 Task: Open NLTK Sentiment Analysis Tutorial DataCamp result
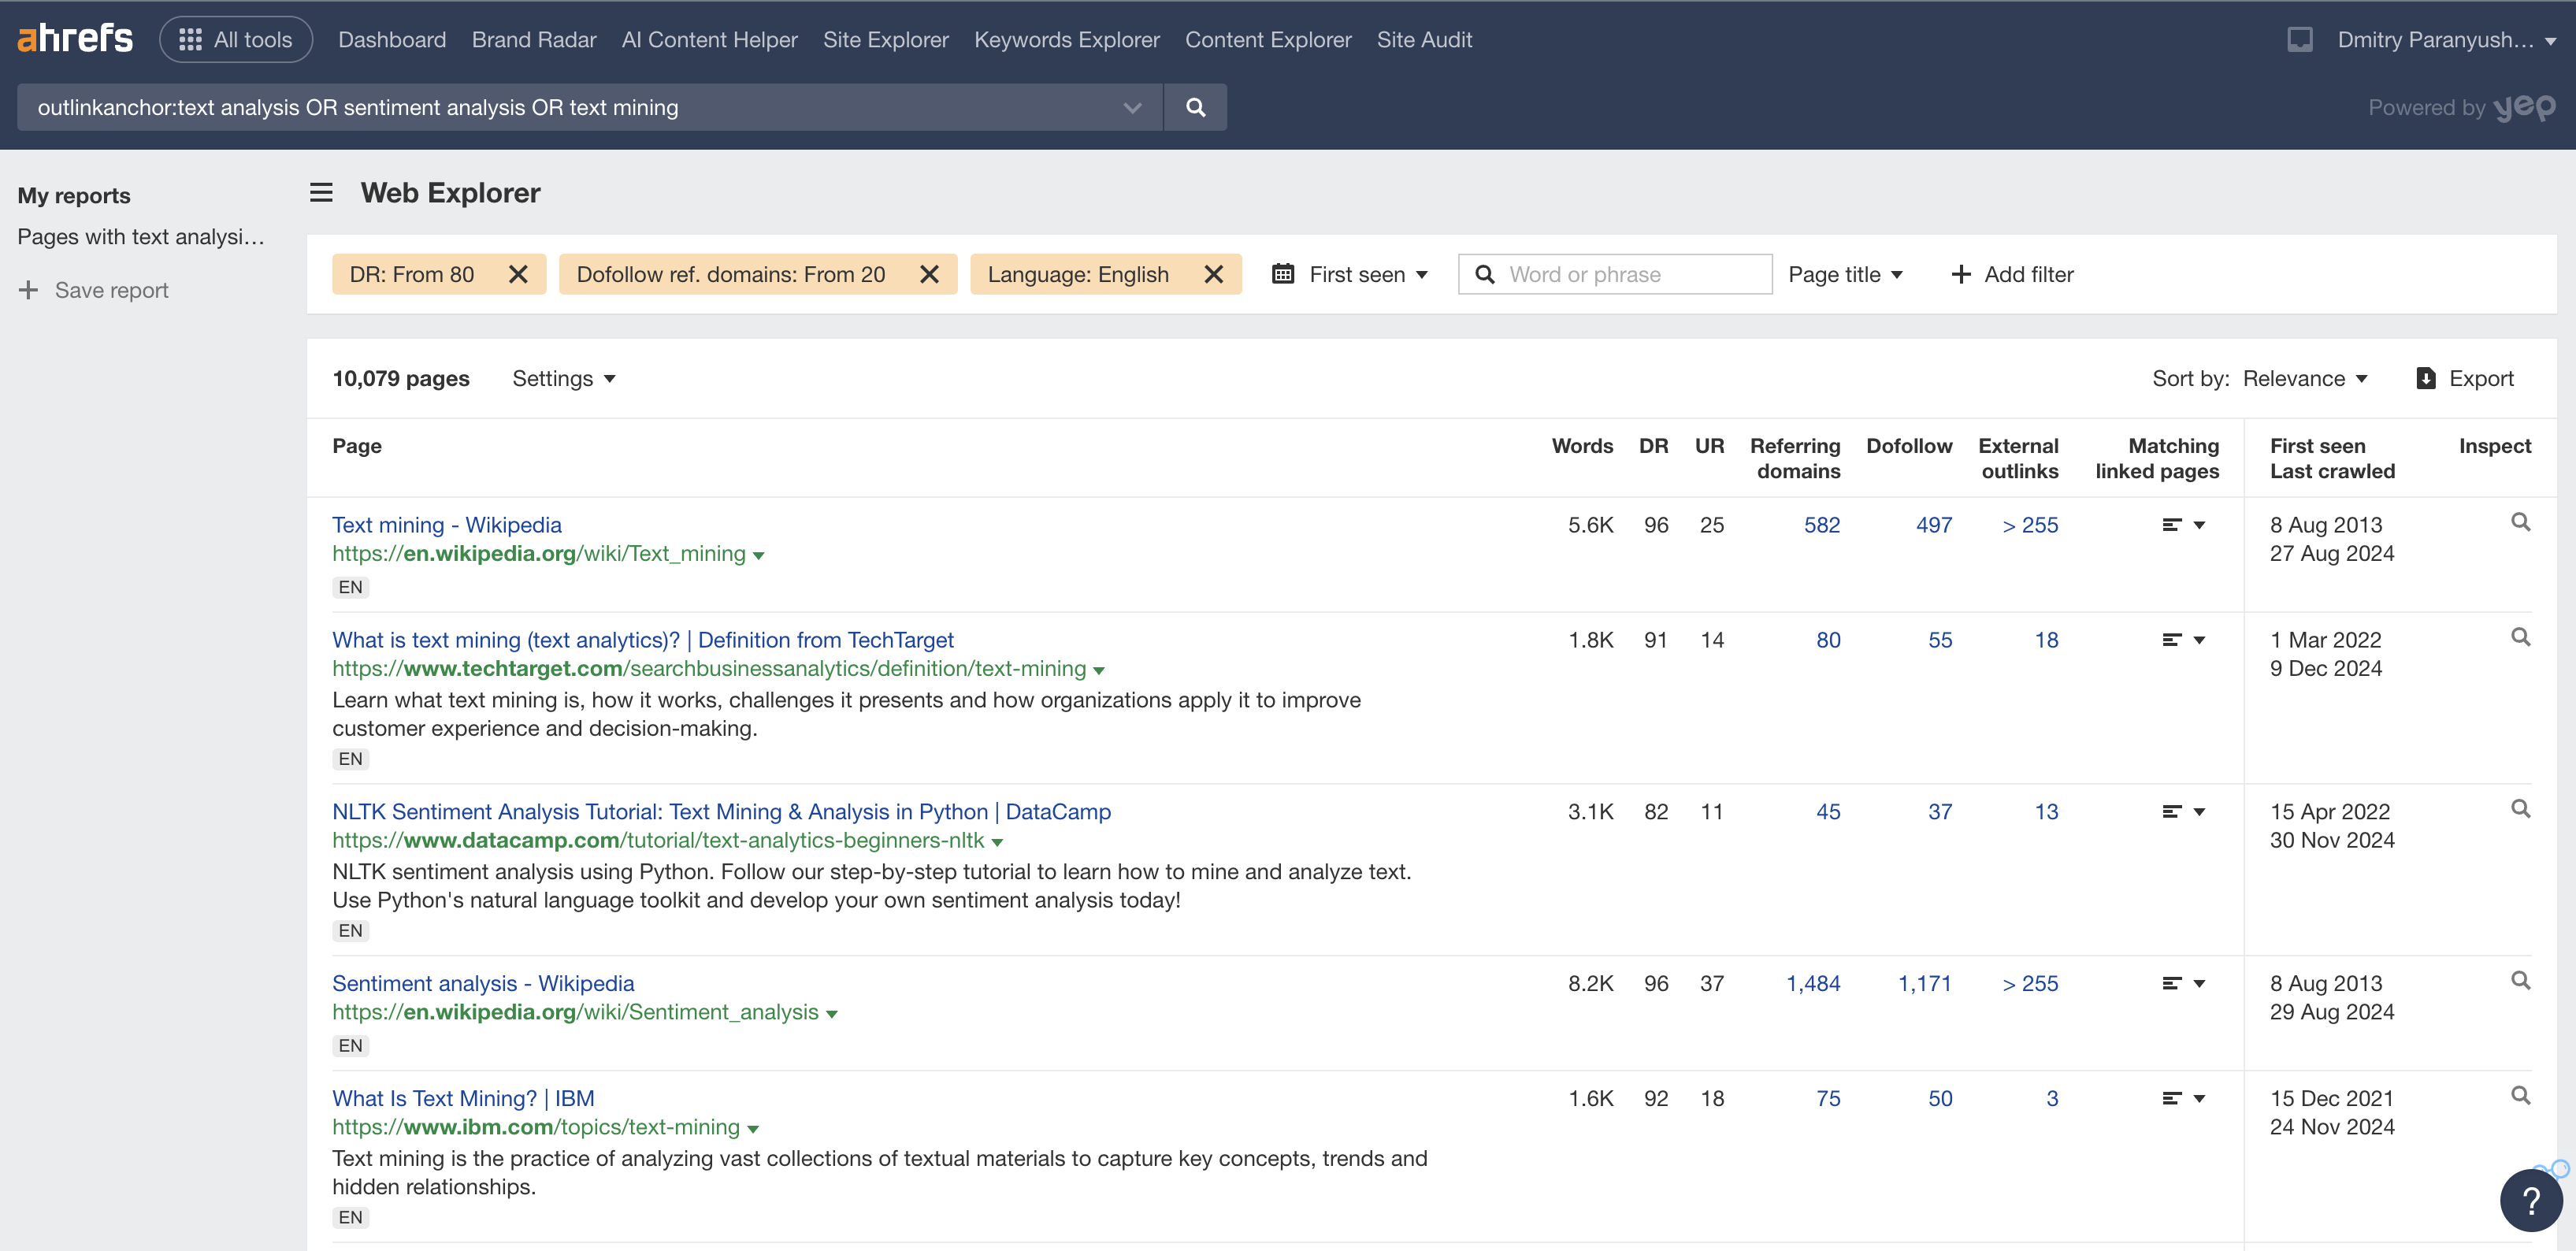point(721,812)
